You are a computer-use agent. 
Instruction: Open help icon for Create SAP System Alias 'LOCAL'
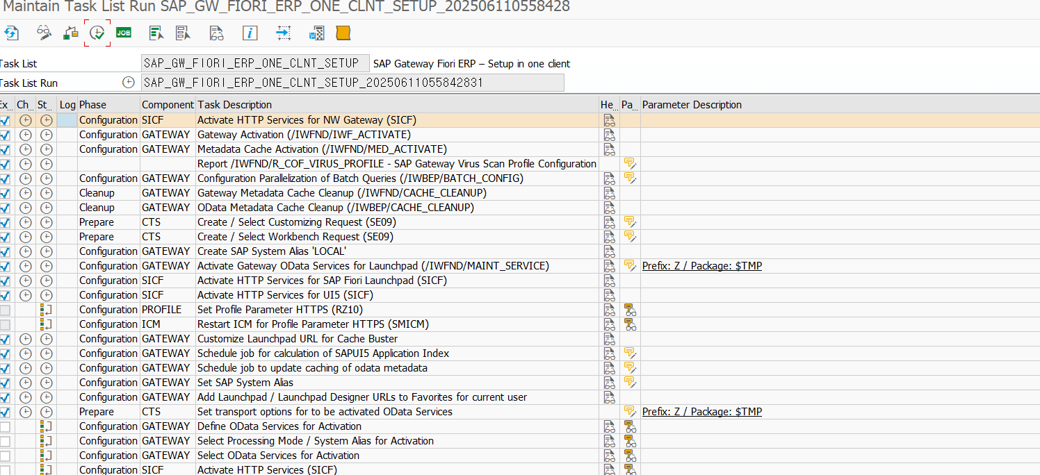pyautogui.click(x=609, y=251)
